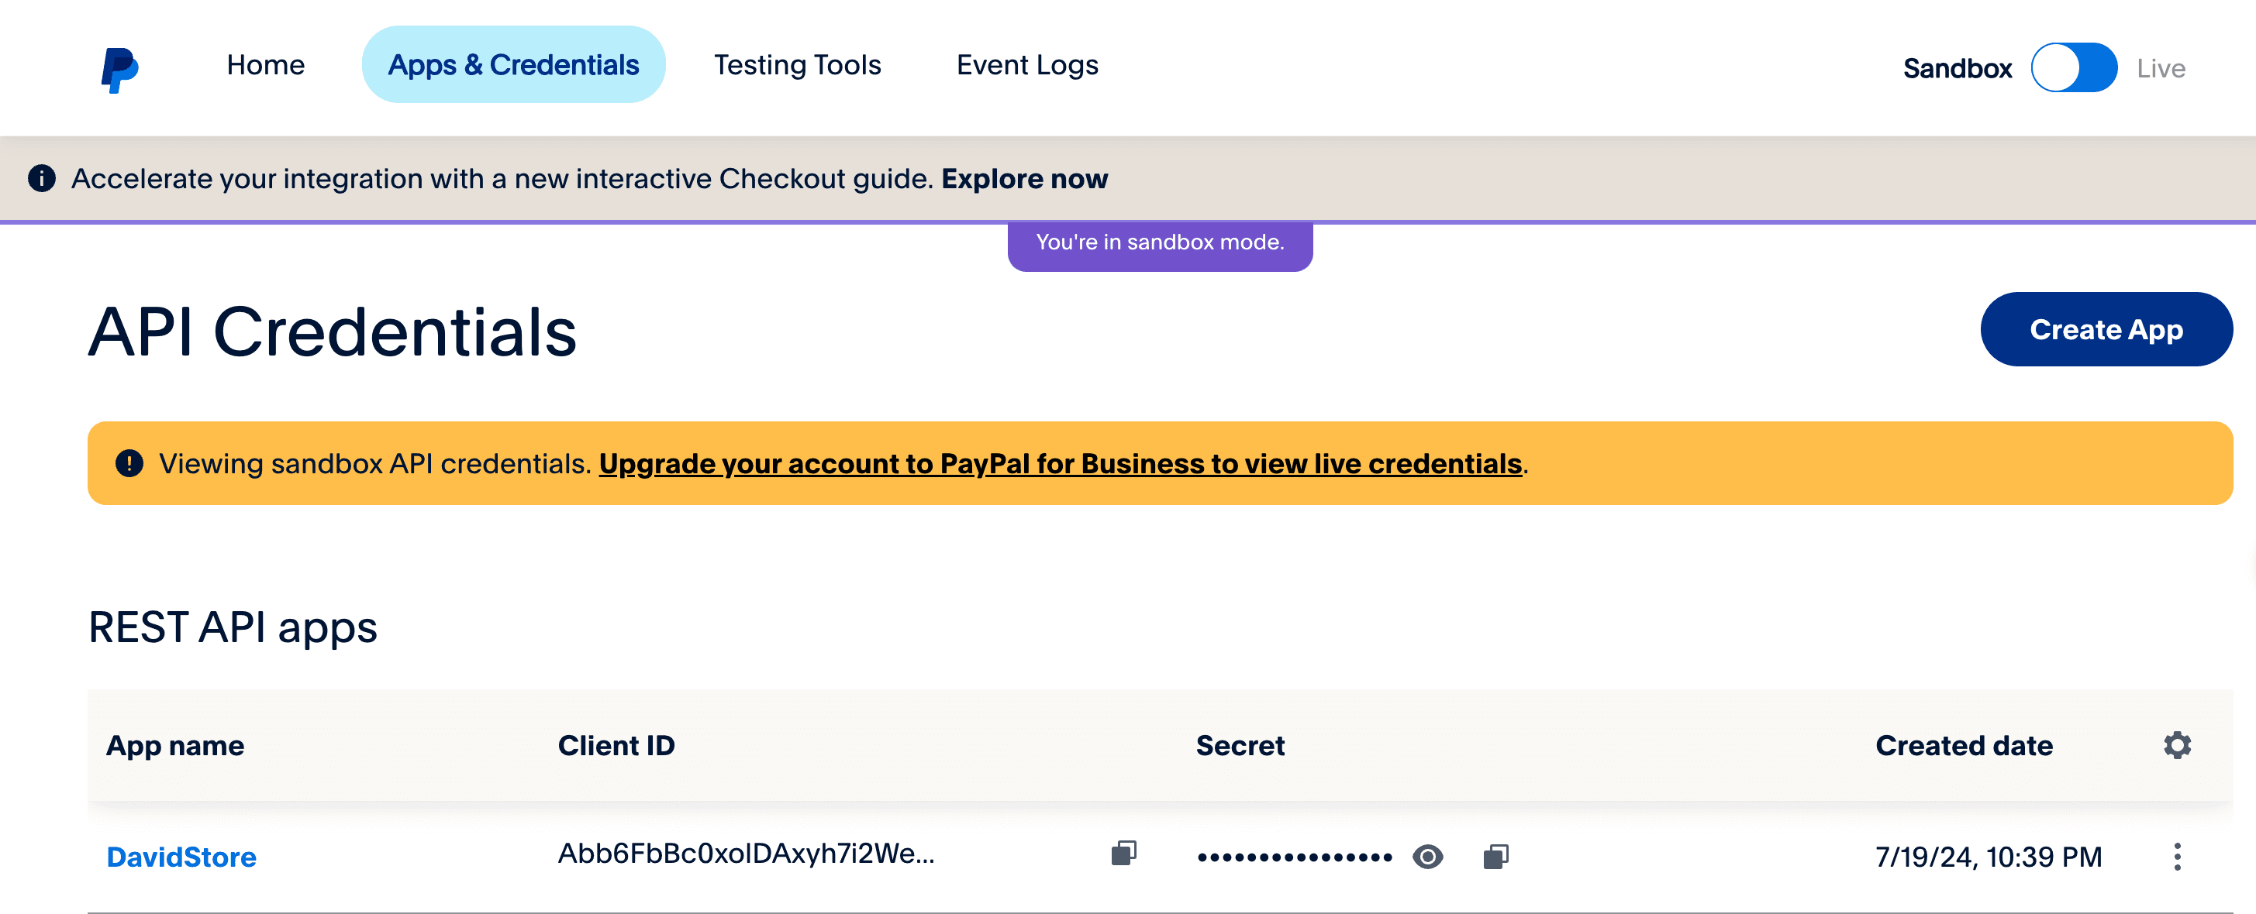The width and height of the screenshot is (2256, 914).
Task: Open table settings gear icon
Action: [x=2176, y=745]
